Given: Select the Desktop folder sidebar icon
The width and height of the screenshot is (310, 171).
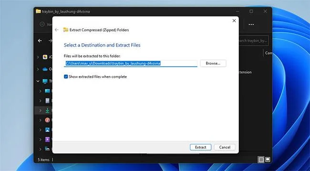Looking at the screenshot, I should 47,91.
